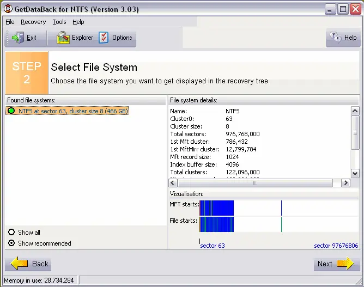The width and height of the screenshot is (364, 287).
Task: Click the green status circle beside NTFS entry
Action: coord(11,111)
